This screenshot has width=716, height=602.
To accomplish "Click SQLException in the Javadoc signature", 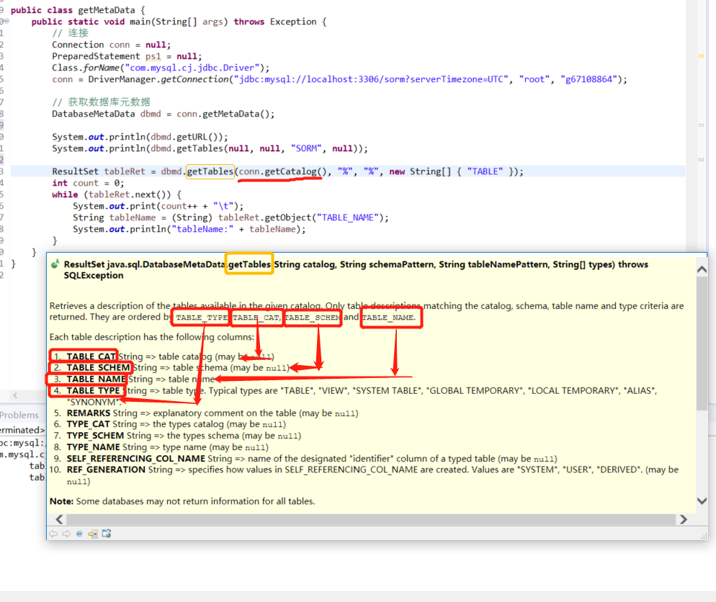I will pos(94,275).
